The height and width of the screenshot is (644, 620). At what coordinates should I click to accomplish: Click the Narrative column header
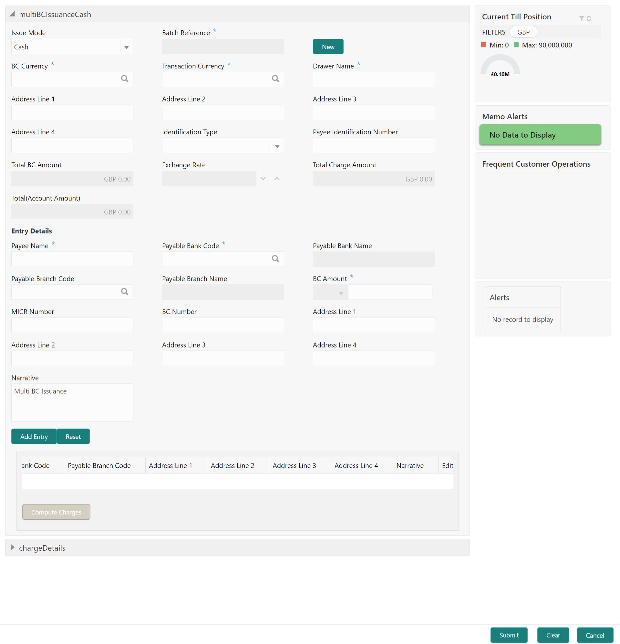click(410, 466)
